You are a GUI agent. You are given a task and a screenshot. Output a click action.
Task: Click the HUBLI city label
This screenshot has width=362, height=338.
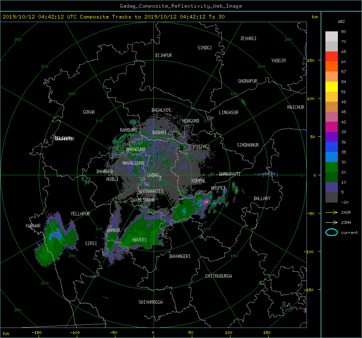(112, 179)
